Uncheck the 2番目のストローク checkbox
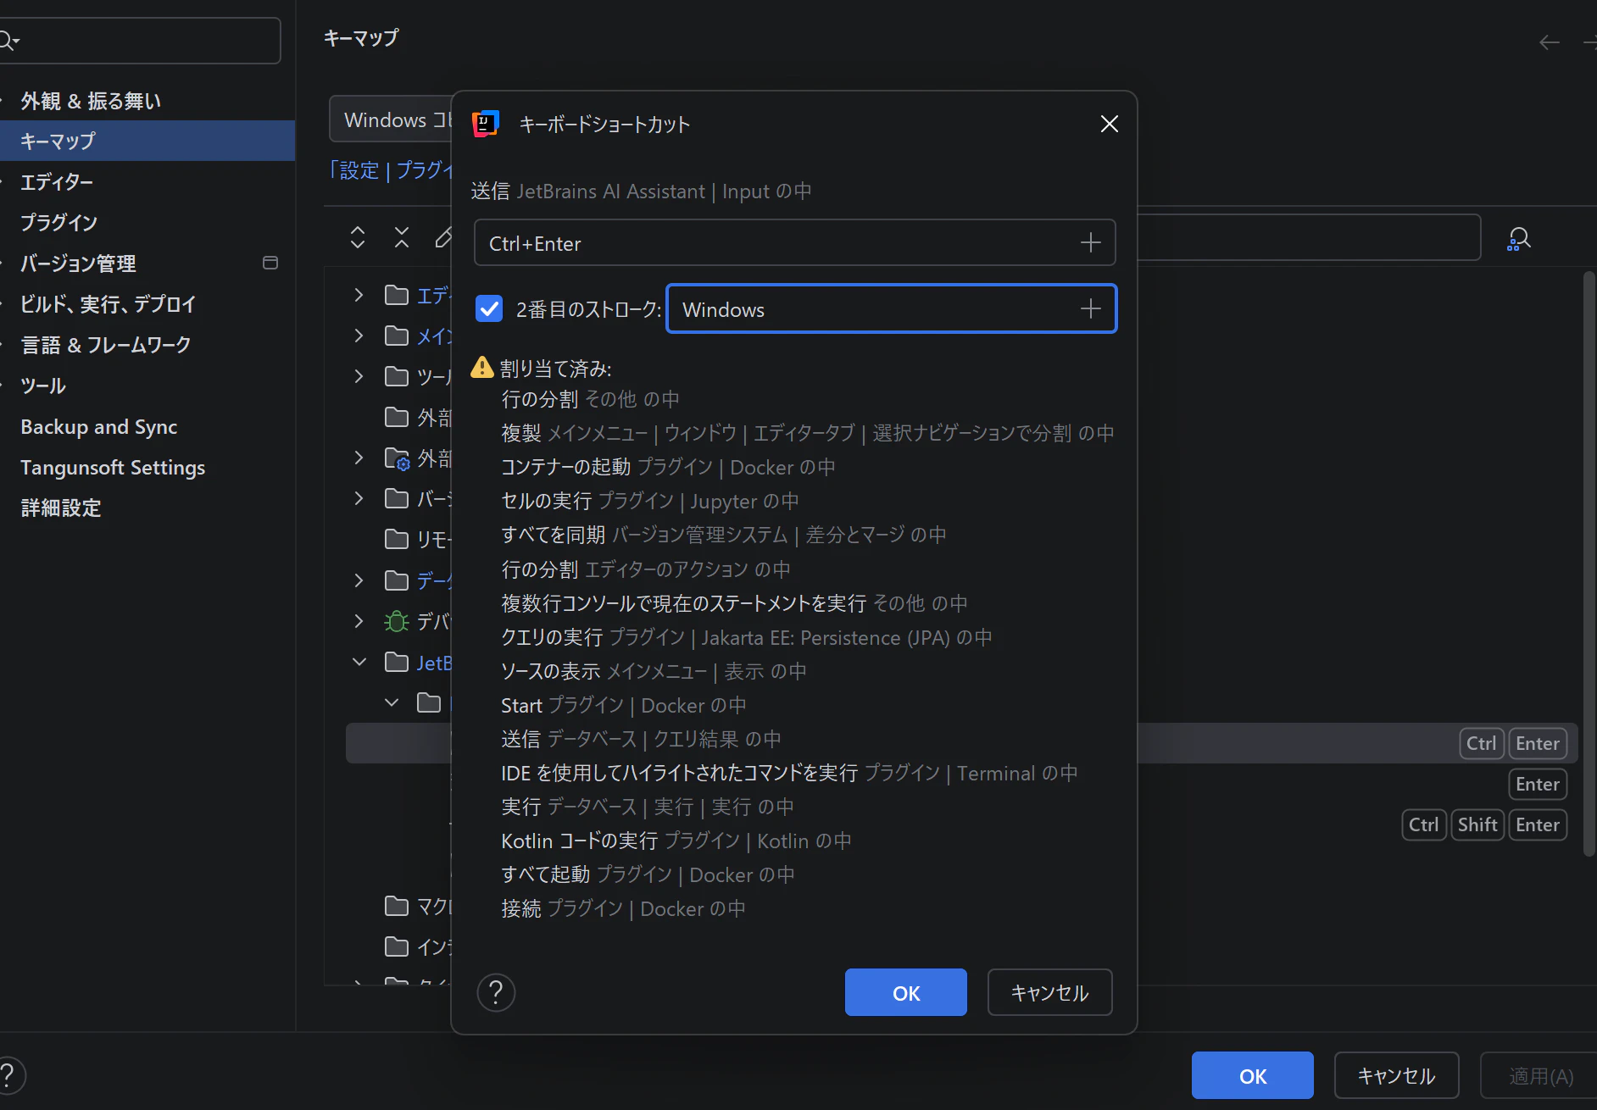 coord(489,309)
